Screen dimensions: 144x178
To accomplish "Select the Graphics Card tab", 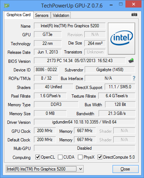I will [x=19, y=15].
